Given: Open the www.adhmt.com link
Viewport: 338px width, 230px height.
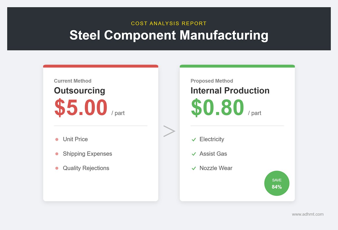Looking at the screenshot, I should [x=308, y=214].
